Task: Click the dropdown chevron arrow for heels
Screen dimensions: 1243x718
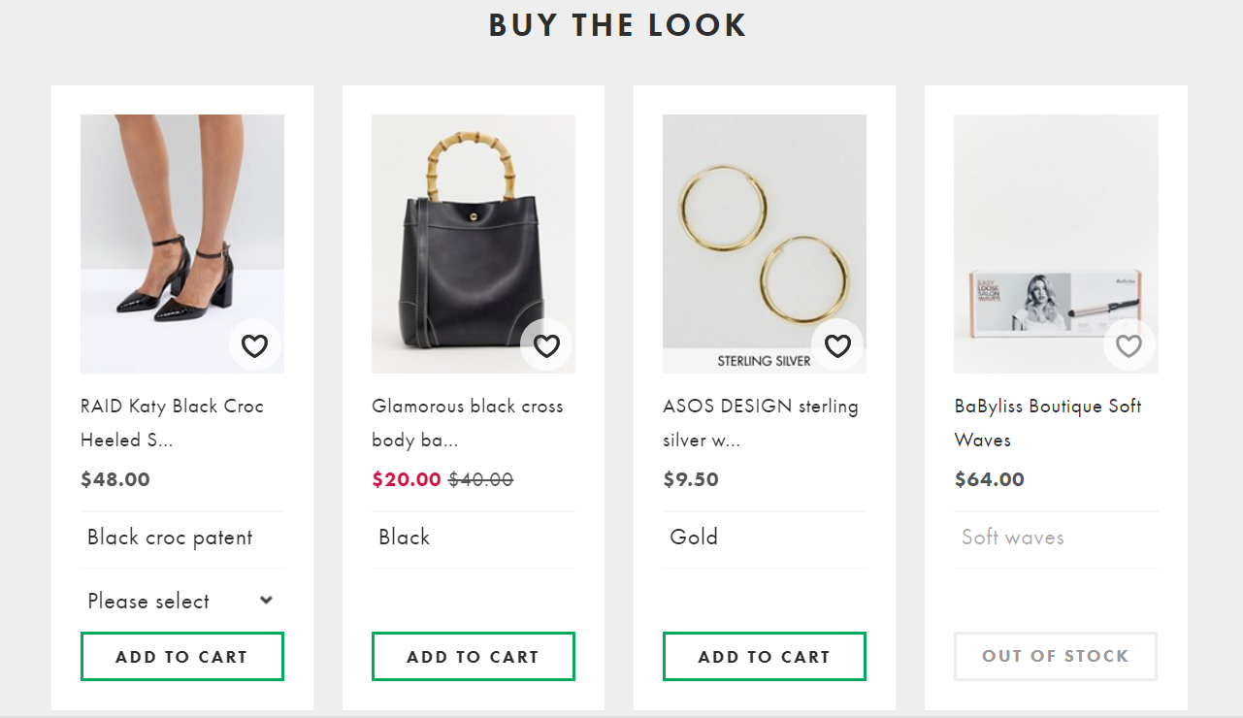Action: 266,601
